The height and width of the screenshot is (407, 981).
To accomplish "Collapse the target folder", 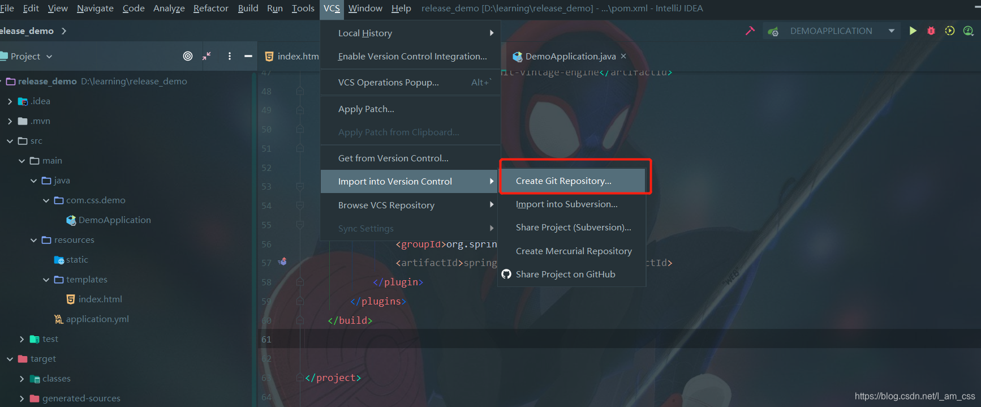I will pyautogui.click(x=10, y=359).
